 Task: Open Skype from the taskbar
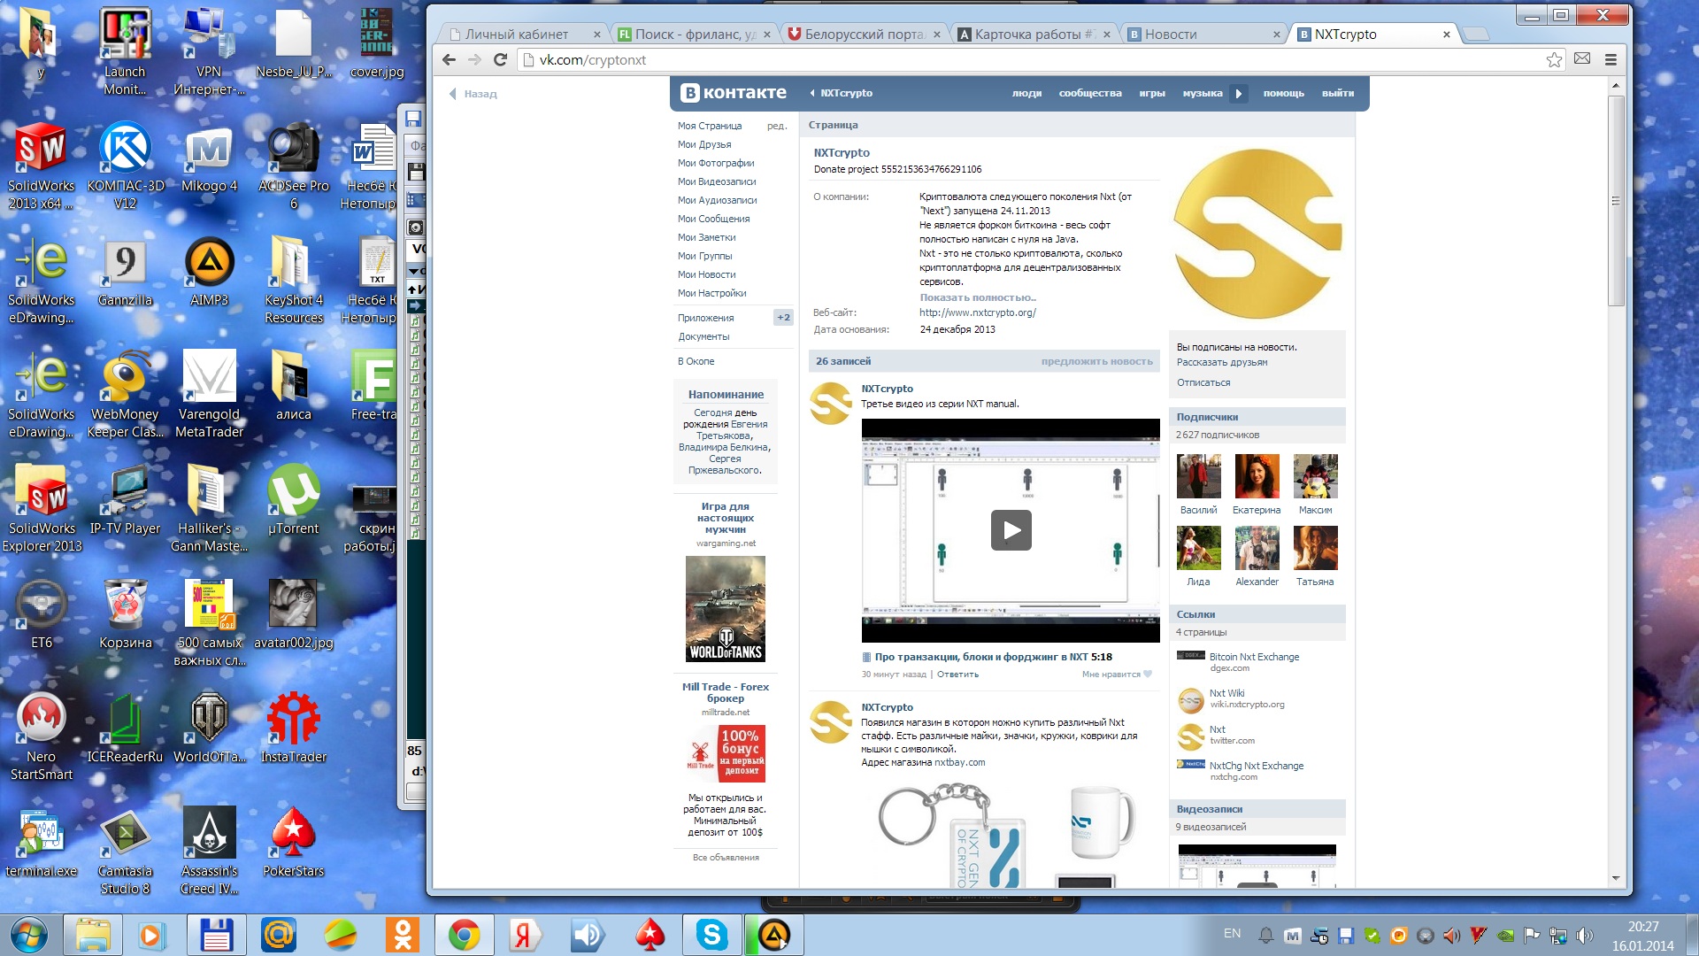(711, 935)
